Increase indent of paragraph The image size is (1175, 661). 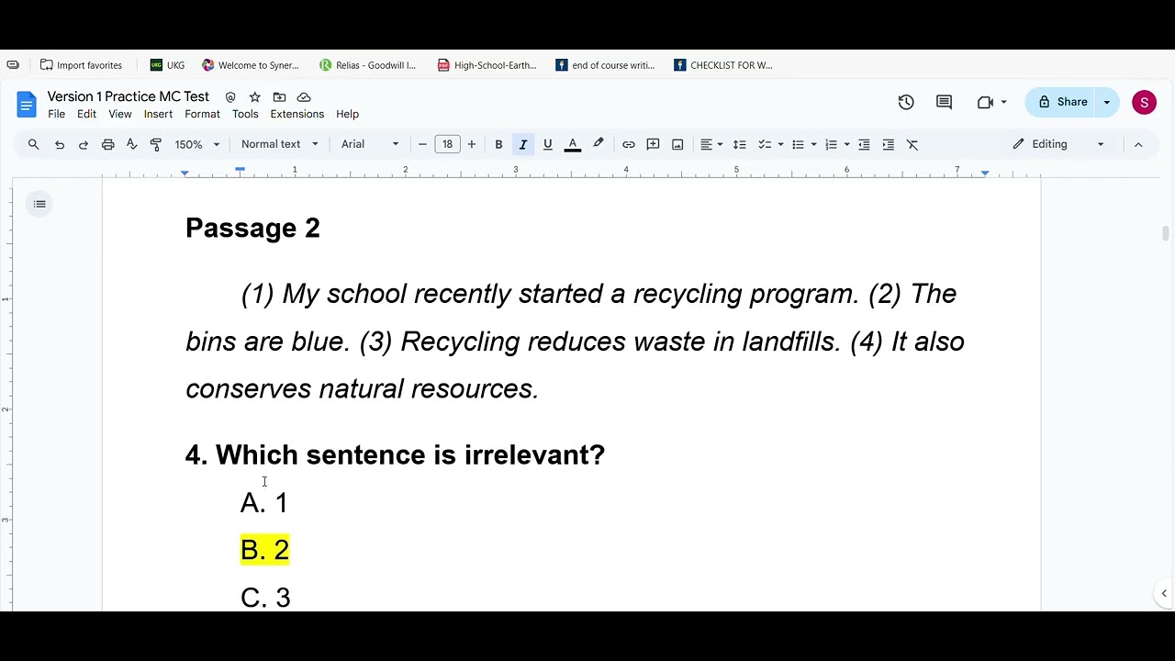[888, 144]
